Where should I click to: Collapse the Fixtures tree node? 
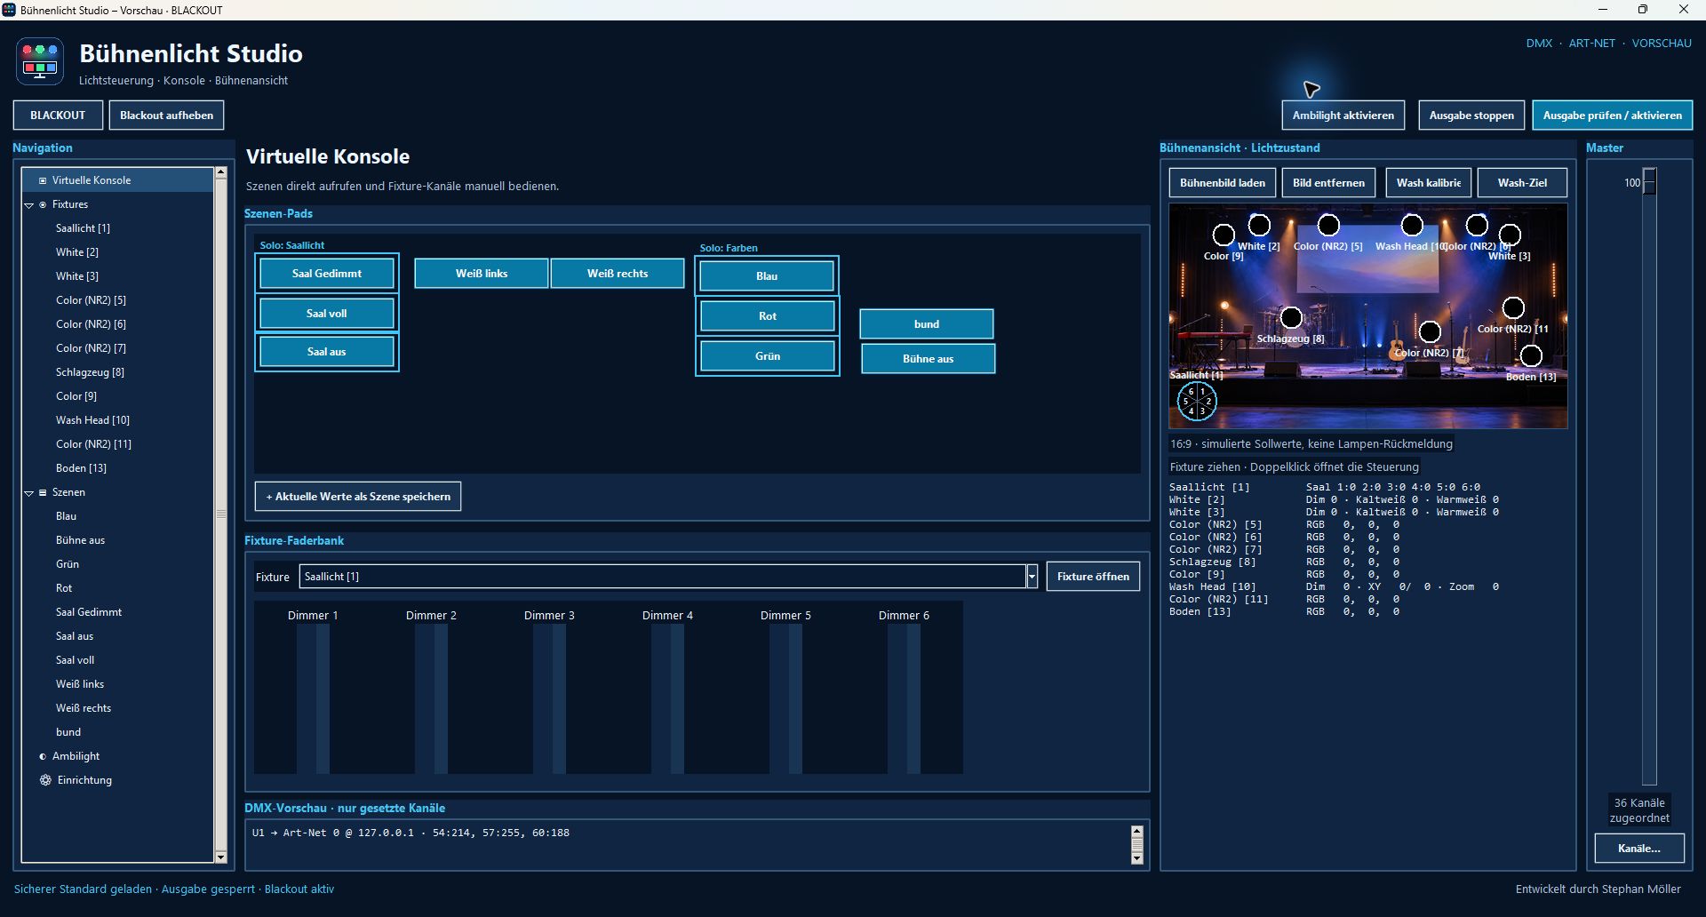pyautogui.click(x=28, y=204)
